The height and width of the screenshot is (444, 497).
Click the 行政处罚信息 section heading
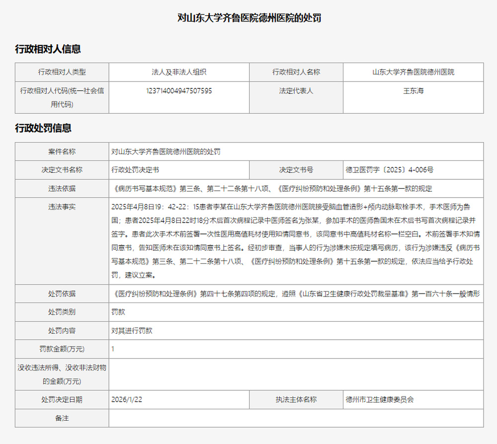(x=43, y=128)
